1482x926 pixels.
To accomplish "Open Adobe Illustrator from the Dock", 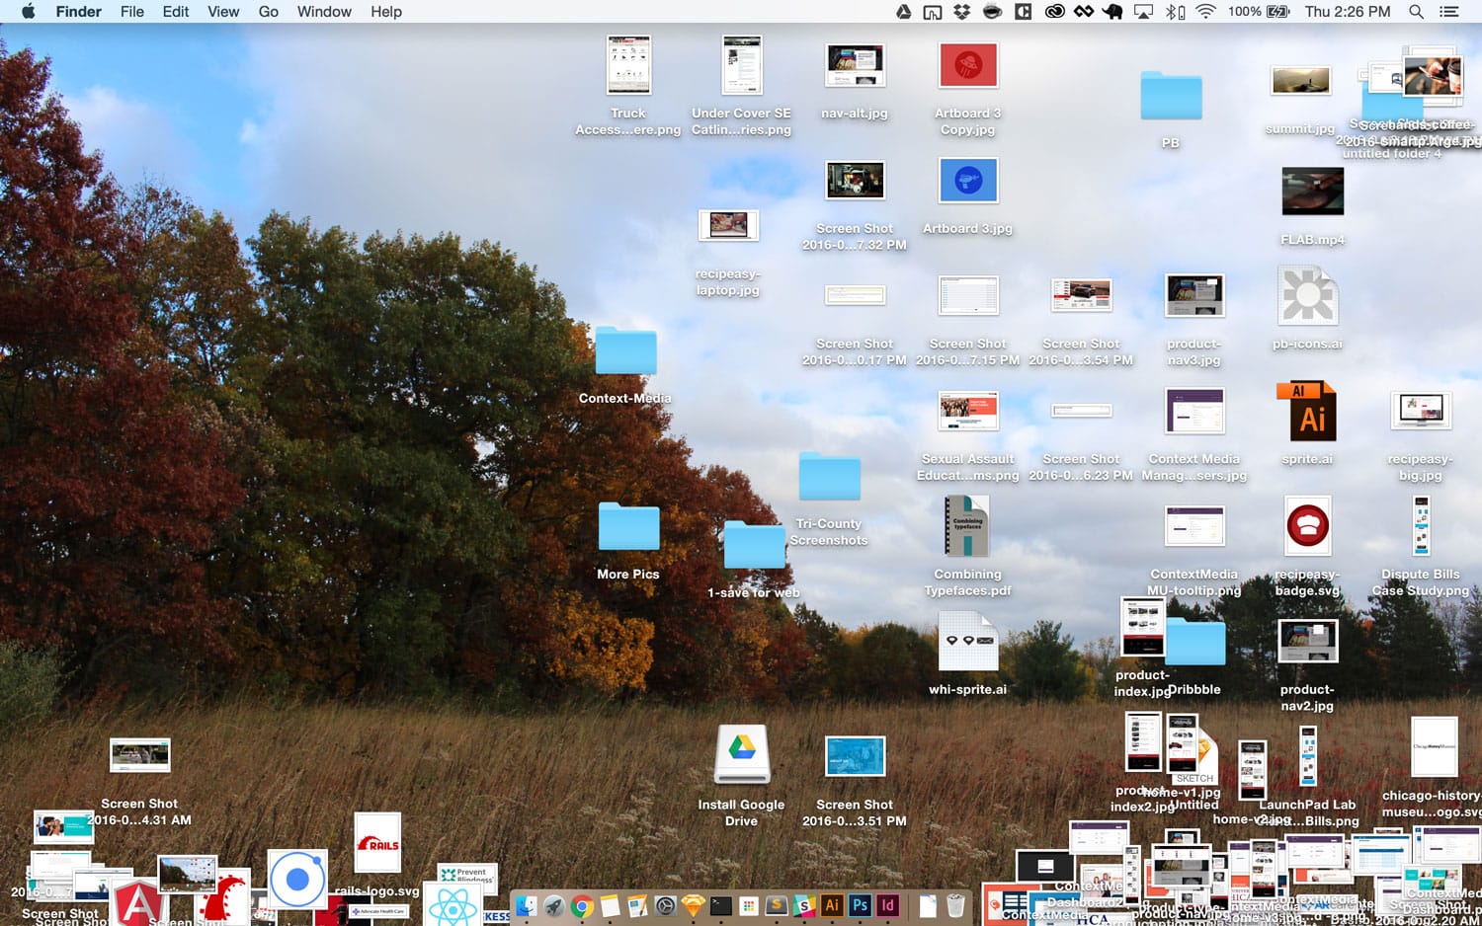I will coord(833,903).
